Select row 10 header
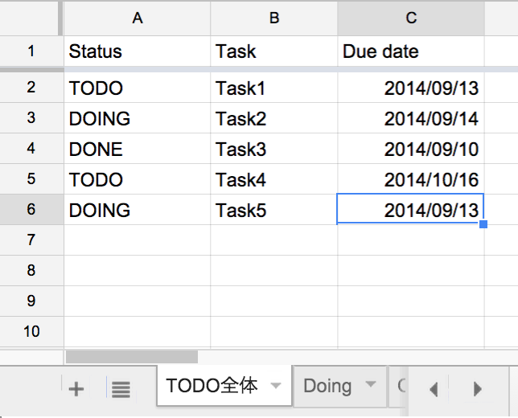518x418 pixels. pos(31,331)
